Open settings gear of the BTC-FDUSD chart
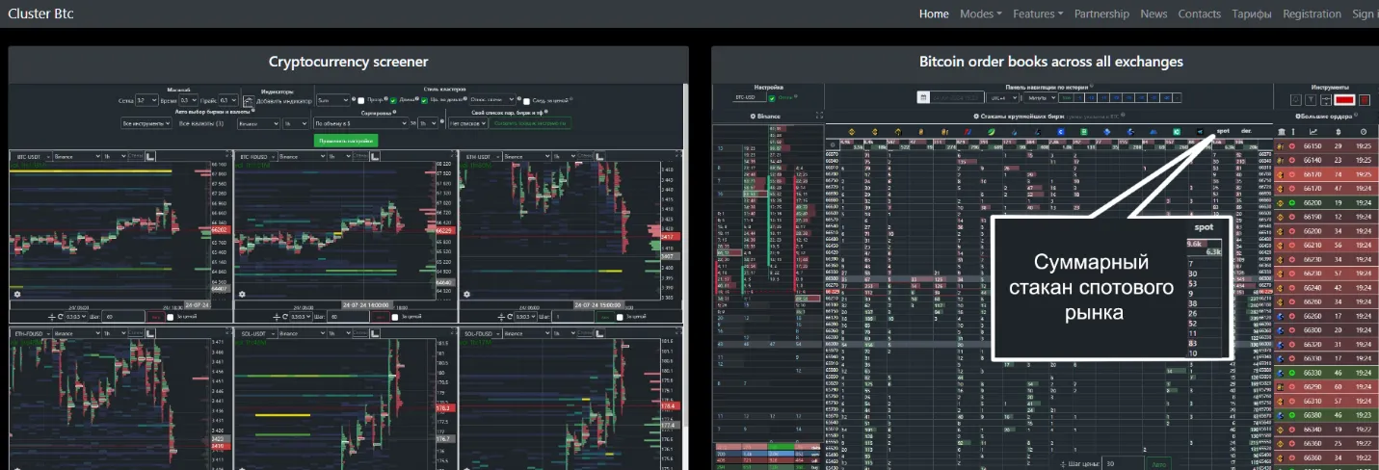Image resolution: width=1379 pixels, height=470 pixels. 242,294
